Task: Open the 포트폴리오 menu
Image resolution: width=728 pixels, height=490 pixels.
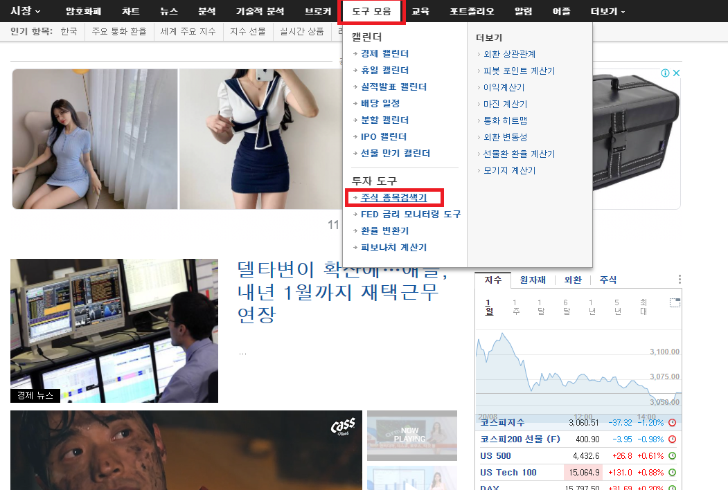Action: [x=472, y=11]
